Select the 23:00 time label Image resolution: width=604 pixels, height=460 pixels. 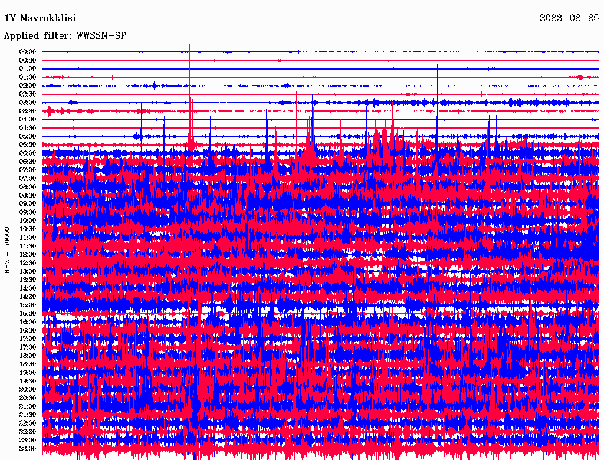28,441
